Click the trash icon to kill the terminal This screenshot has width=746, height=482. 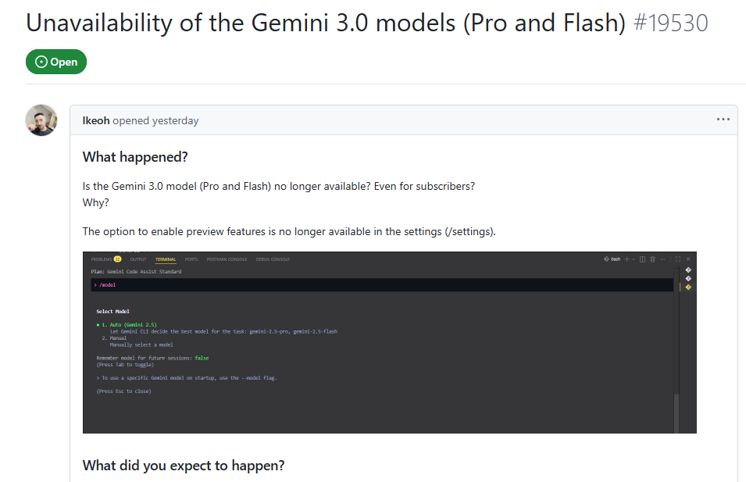coord(652,259)
